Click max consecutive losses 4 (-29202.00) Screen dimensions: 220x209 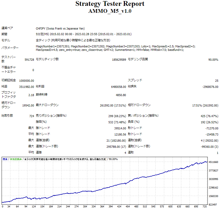[x=210, y=141]
